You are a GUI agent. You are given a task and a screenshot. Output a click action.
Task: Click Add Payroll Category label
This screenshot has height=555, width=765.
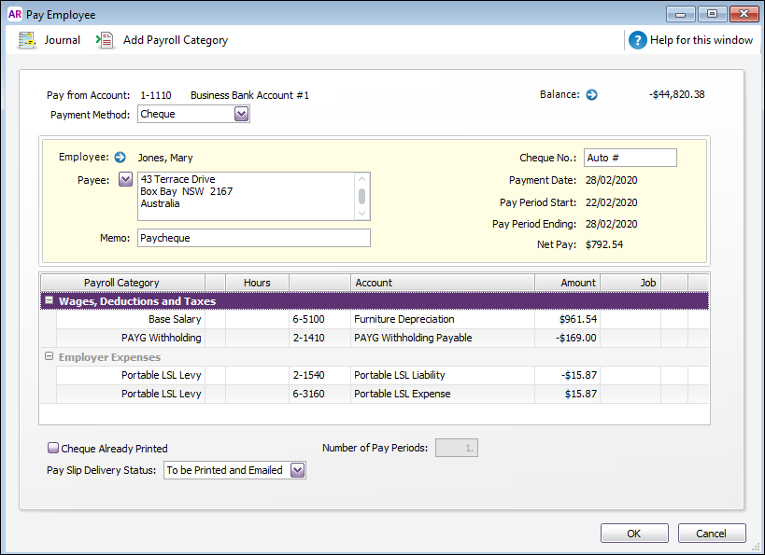pos(176,40)
